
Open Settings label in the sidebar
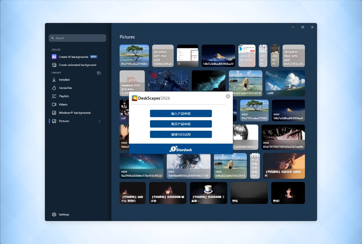64,214
